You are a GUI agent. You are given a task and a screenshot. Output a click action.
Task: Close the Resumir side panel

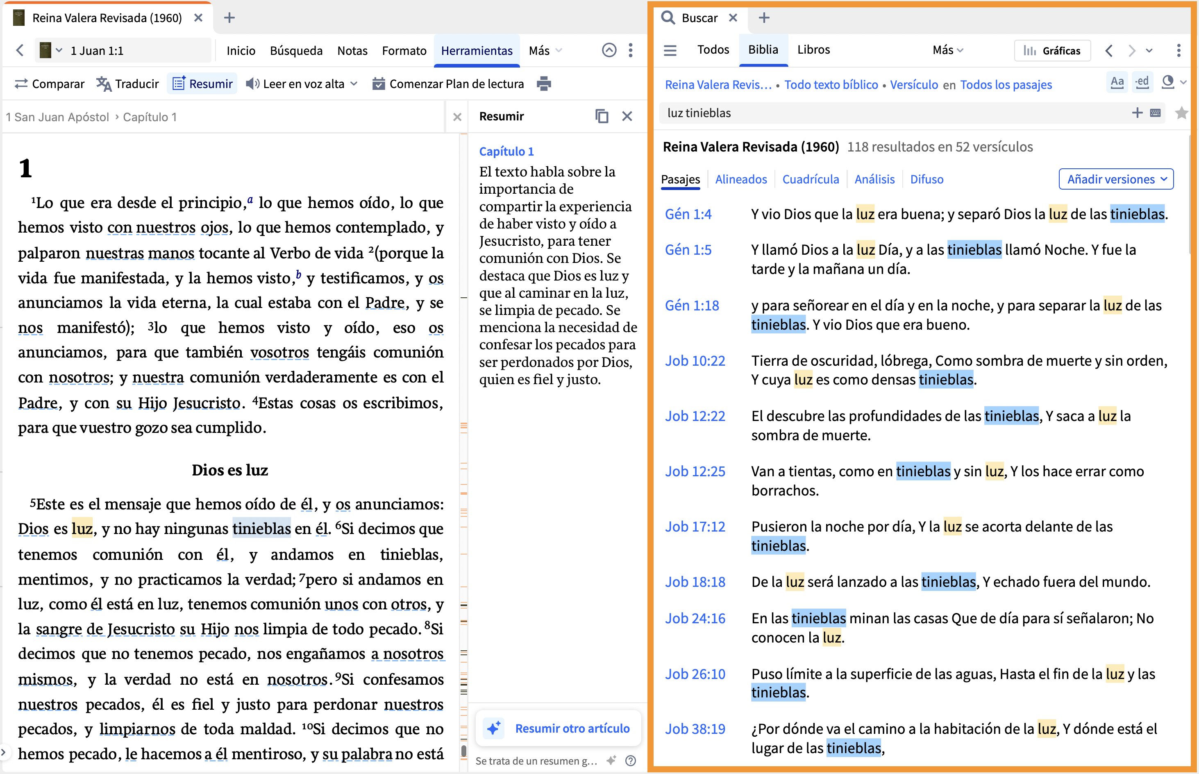click(627, 116)
